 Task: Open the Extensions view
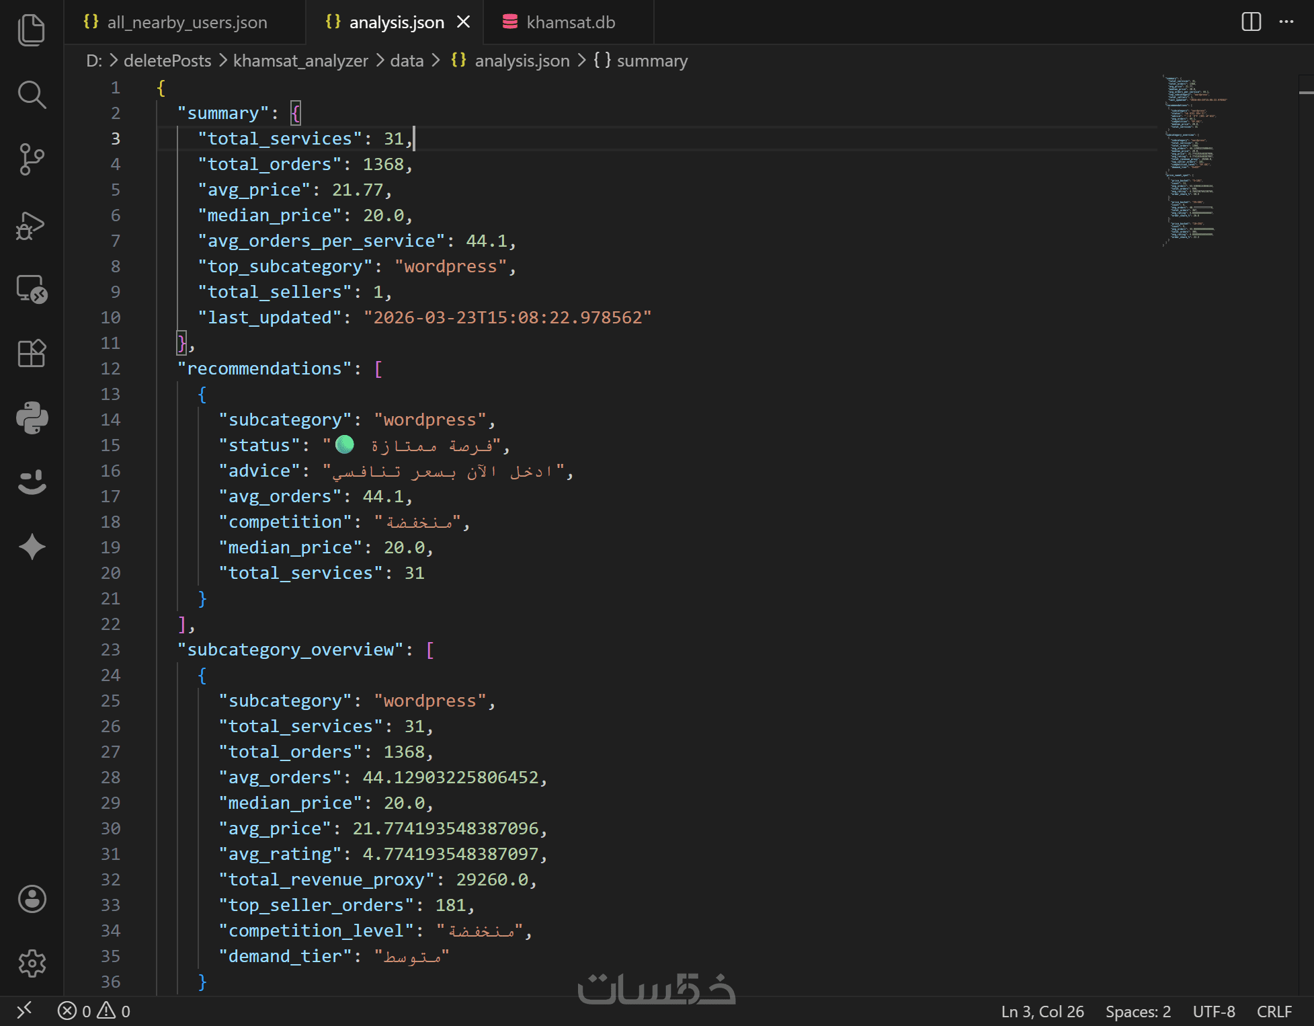point(32,354)
